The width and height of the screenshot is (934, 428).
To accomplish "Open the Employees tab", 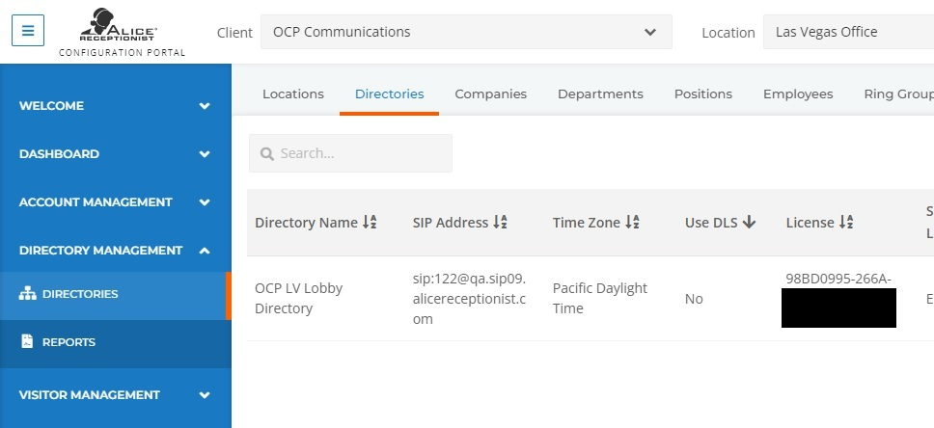I will click(798, 94).
